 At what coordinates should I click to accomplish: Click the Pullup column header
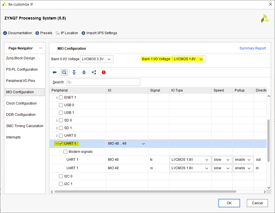coord(243,90)
